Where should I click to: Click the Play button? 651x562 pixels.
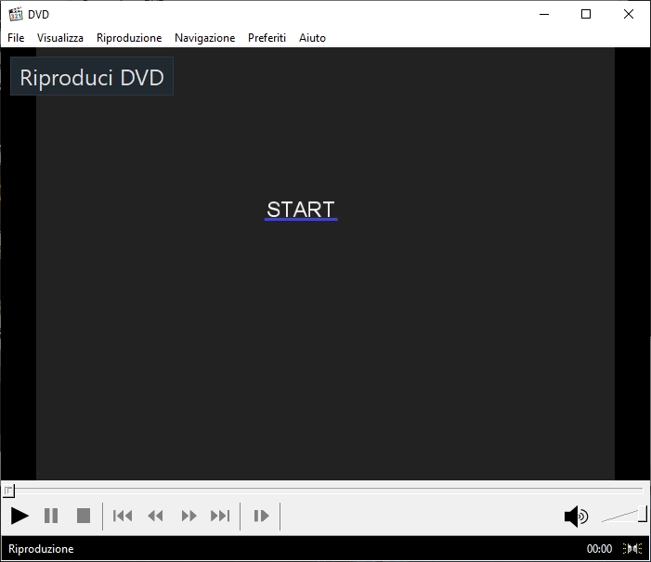pos(20,516)
